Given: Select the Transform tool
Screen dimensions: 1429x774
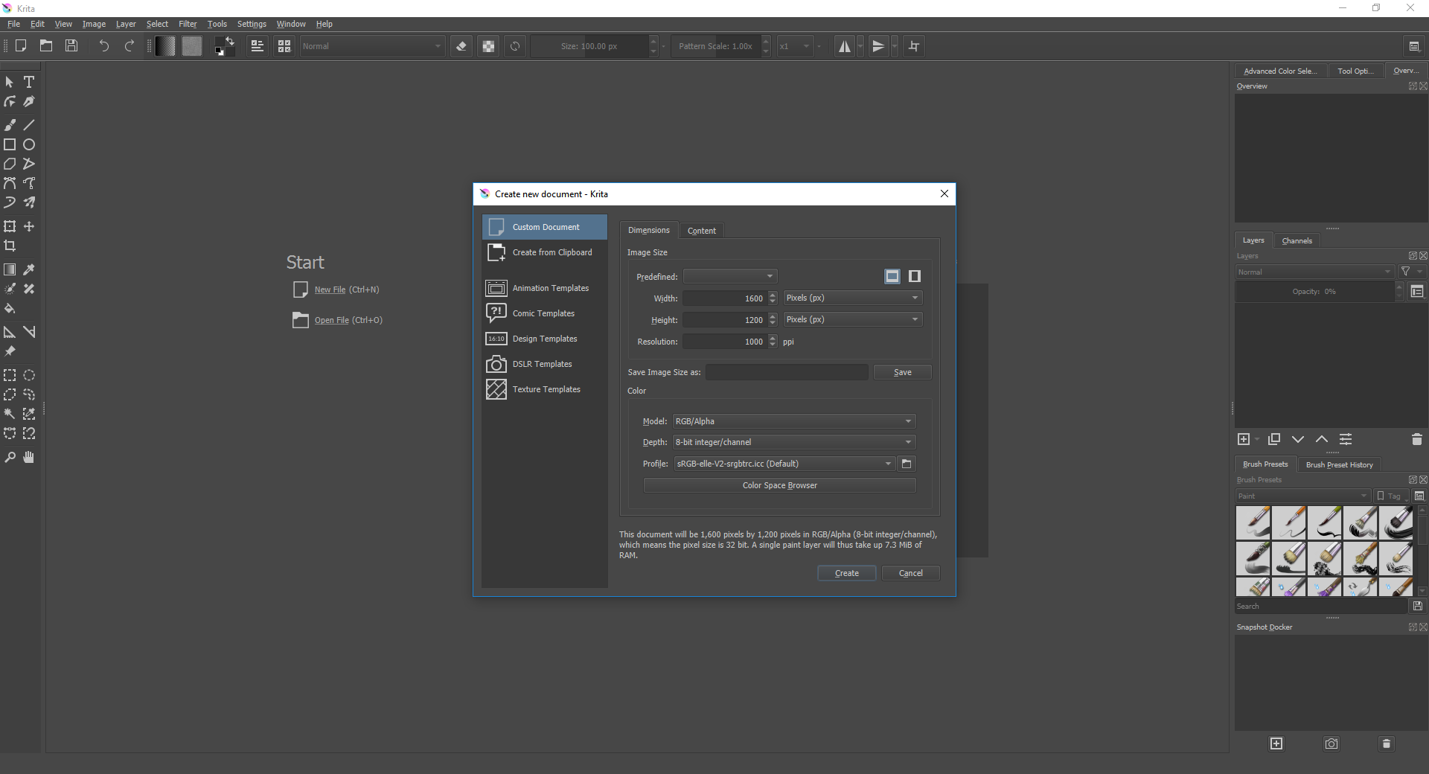Looking at the screenshot, I should pos(10,226).
